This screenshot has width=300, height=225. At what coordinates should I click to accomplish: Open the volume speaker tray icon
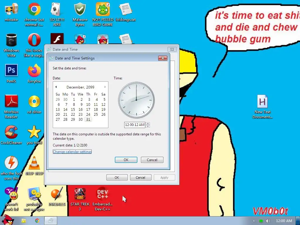(x=268, y=221)
